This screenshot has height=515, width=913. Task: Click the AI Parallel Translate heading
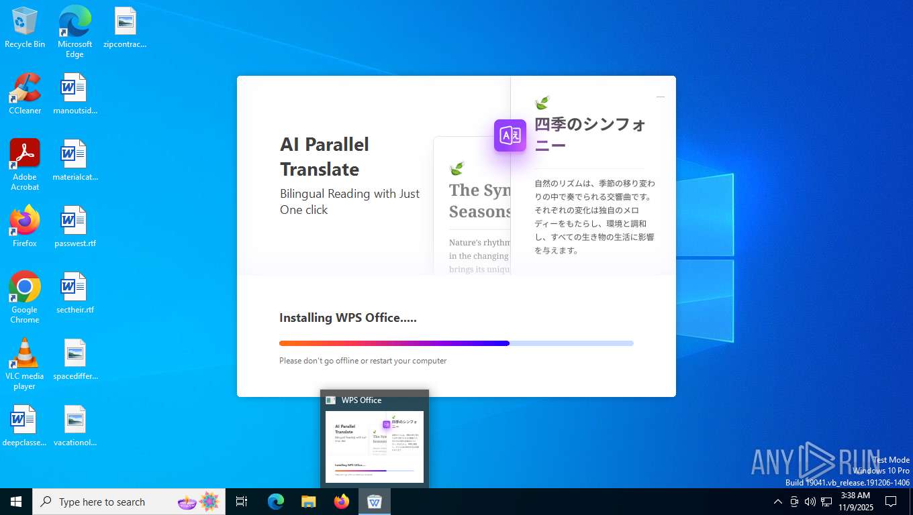point(325,156)
